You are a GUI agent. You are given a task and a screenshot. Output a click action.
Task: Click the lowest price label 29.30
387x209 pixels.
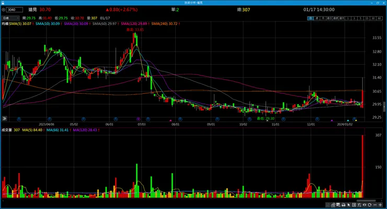(266, 118)
